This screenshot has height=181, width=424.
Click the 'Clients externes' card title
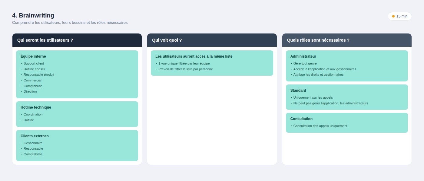[35, 136]
